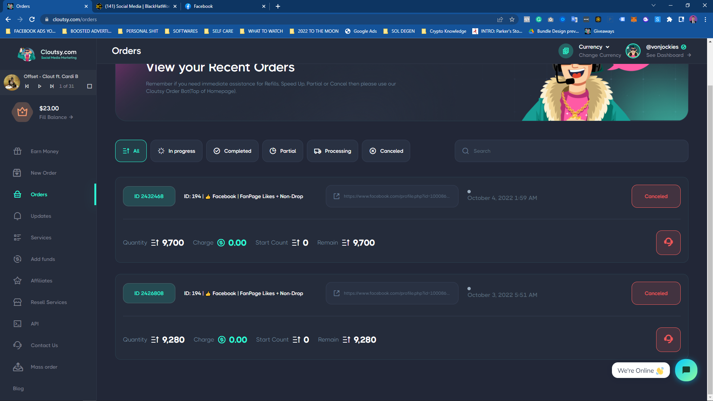This screenshot has width=713, height=401.
Task: Click the Chrome tab search chevron
Action: (654, 5)
